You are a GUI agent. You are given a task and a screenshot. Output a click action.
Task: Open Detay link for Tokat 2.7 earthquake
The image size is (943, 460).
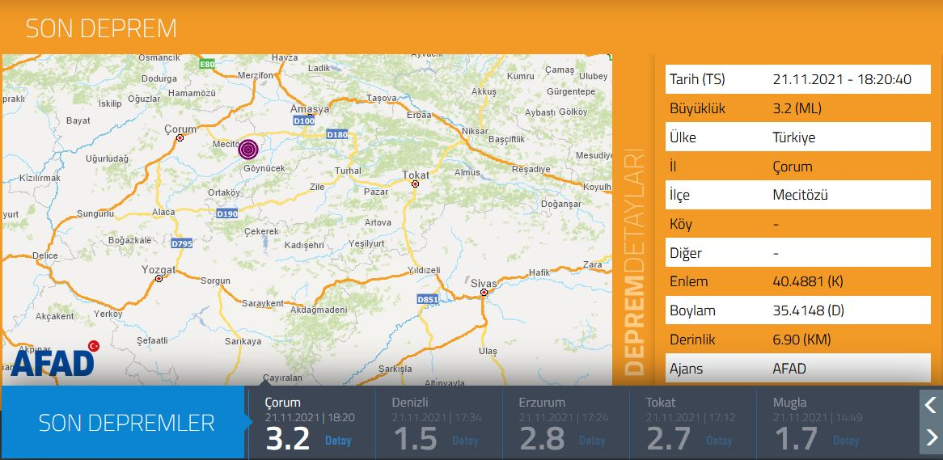click(719, 441)
